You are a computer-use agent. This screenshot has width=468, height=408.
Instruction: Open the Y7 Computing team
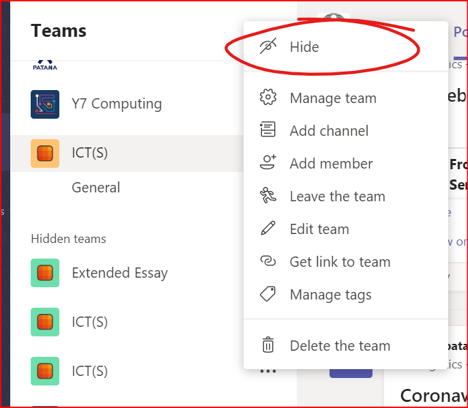point(117,104)
